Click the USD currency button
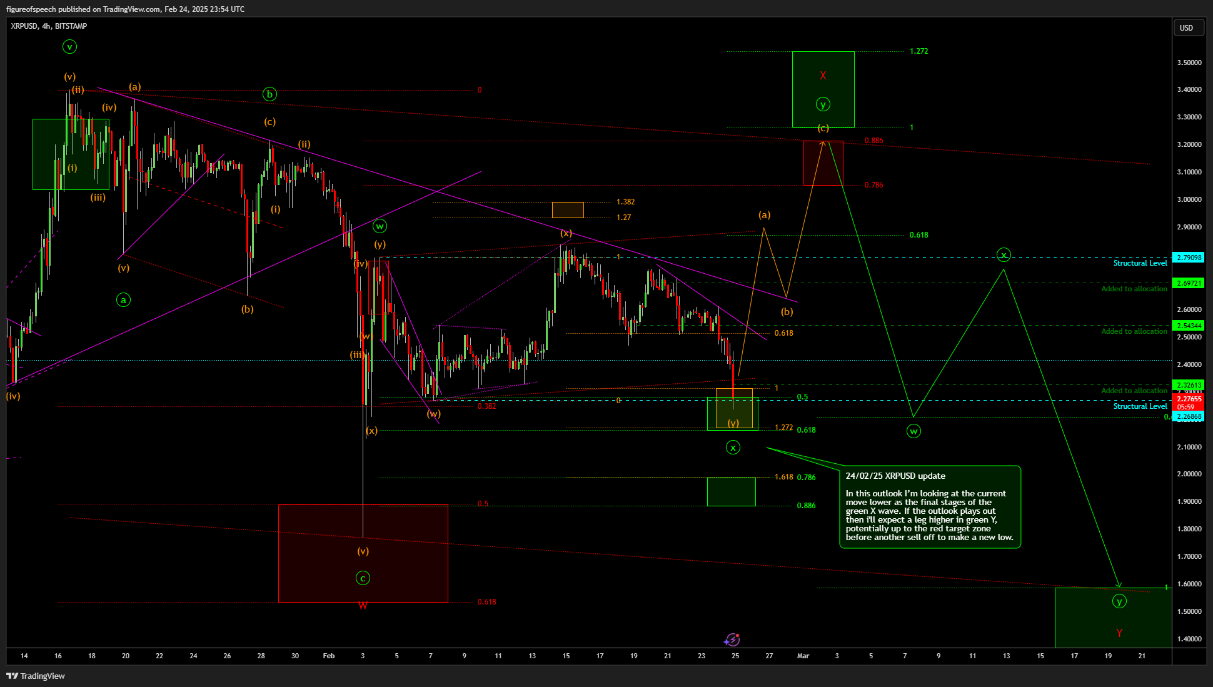 pos(1187,28)
